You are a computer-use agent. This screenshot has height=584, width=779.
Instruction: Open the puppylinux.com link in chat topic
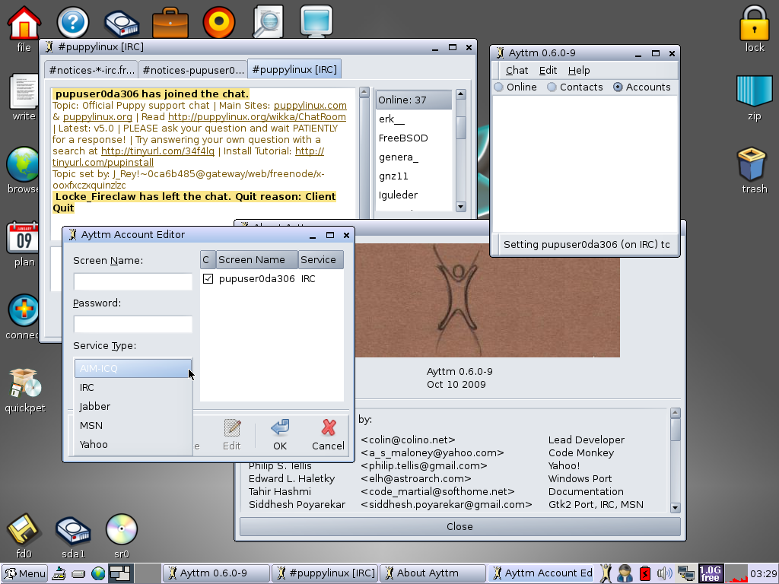310,106
